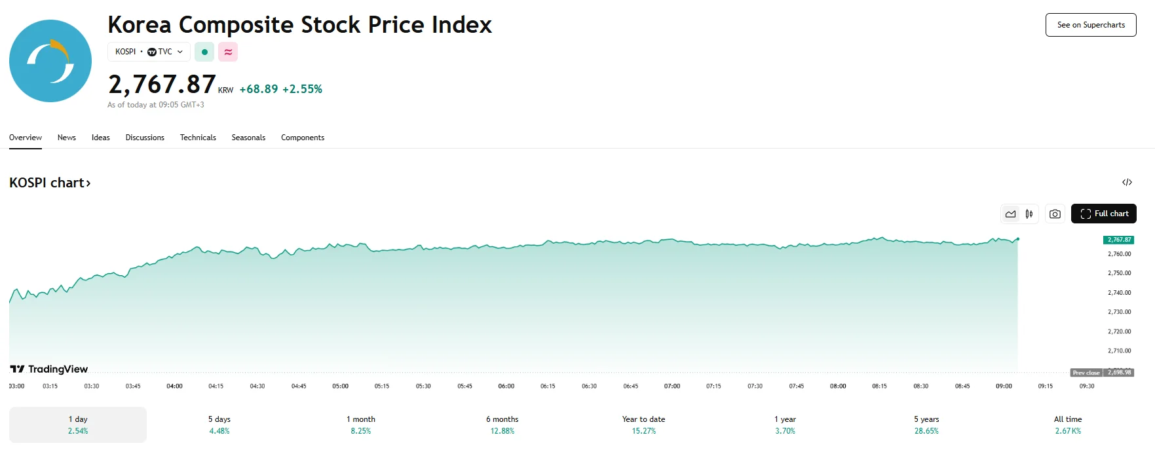Image resolution: width=1155 pixels, height=454 pixels.
Task: Open the Full chart view
Action: [x=1103, y=214]
